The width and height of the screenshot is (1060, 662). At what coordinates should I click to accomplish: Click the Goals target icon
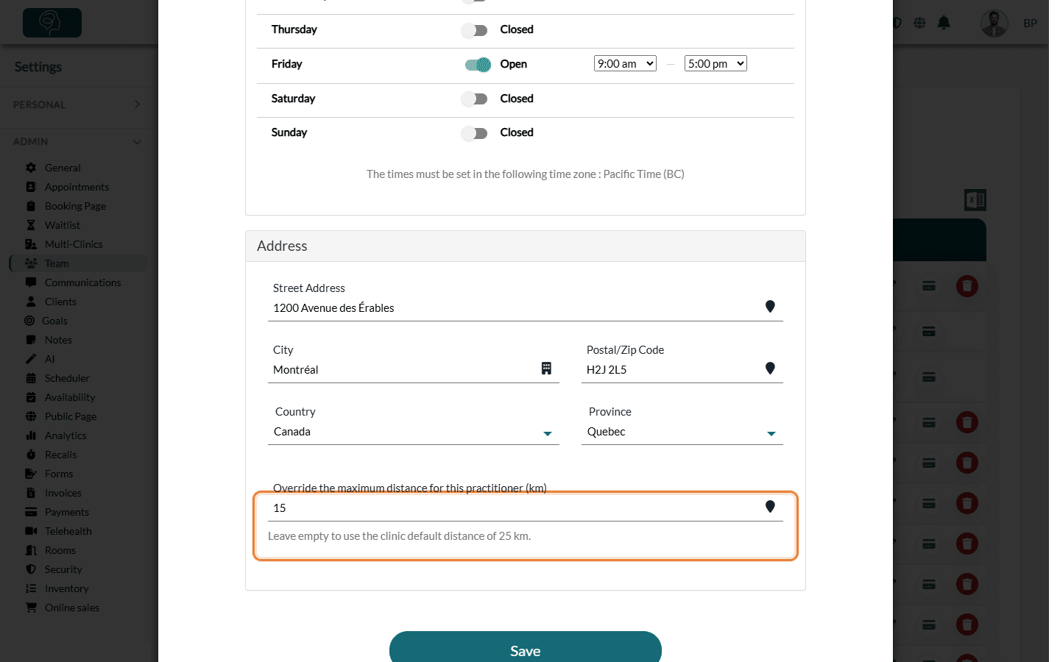coord(29,321)
